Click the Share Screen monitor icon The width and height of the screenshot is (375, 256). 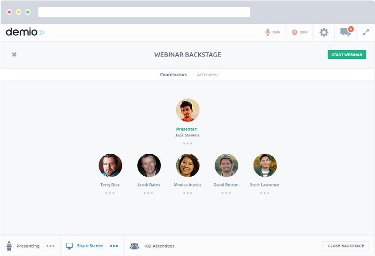[x=69, y=246]
